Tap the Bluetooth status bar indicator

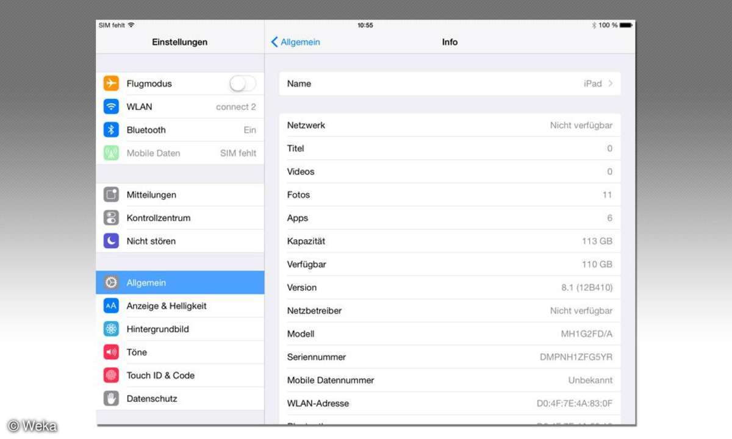[594, 25]
